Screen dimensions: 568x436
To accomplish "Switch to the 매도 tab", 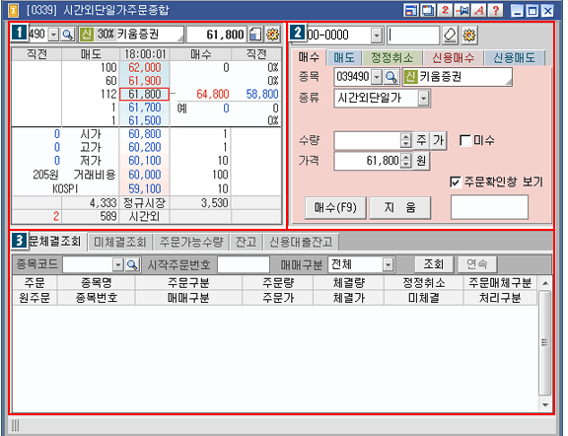I will point(344,58).
